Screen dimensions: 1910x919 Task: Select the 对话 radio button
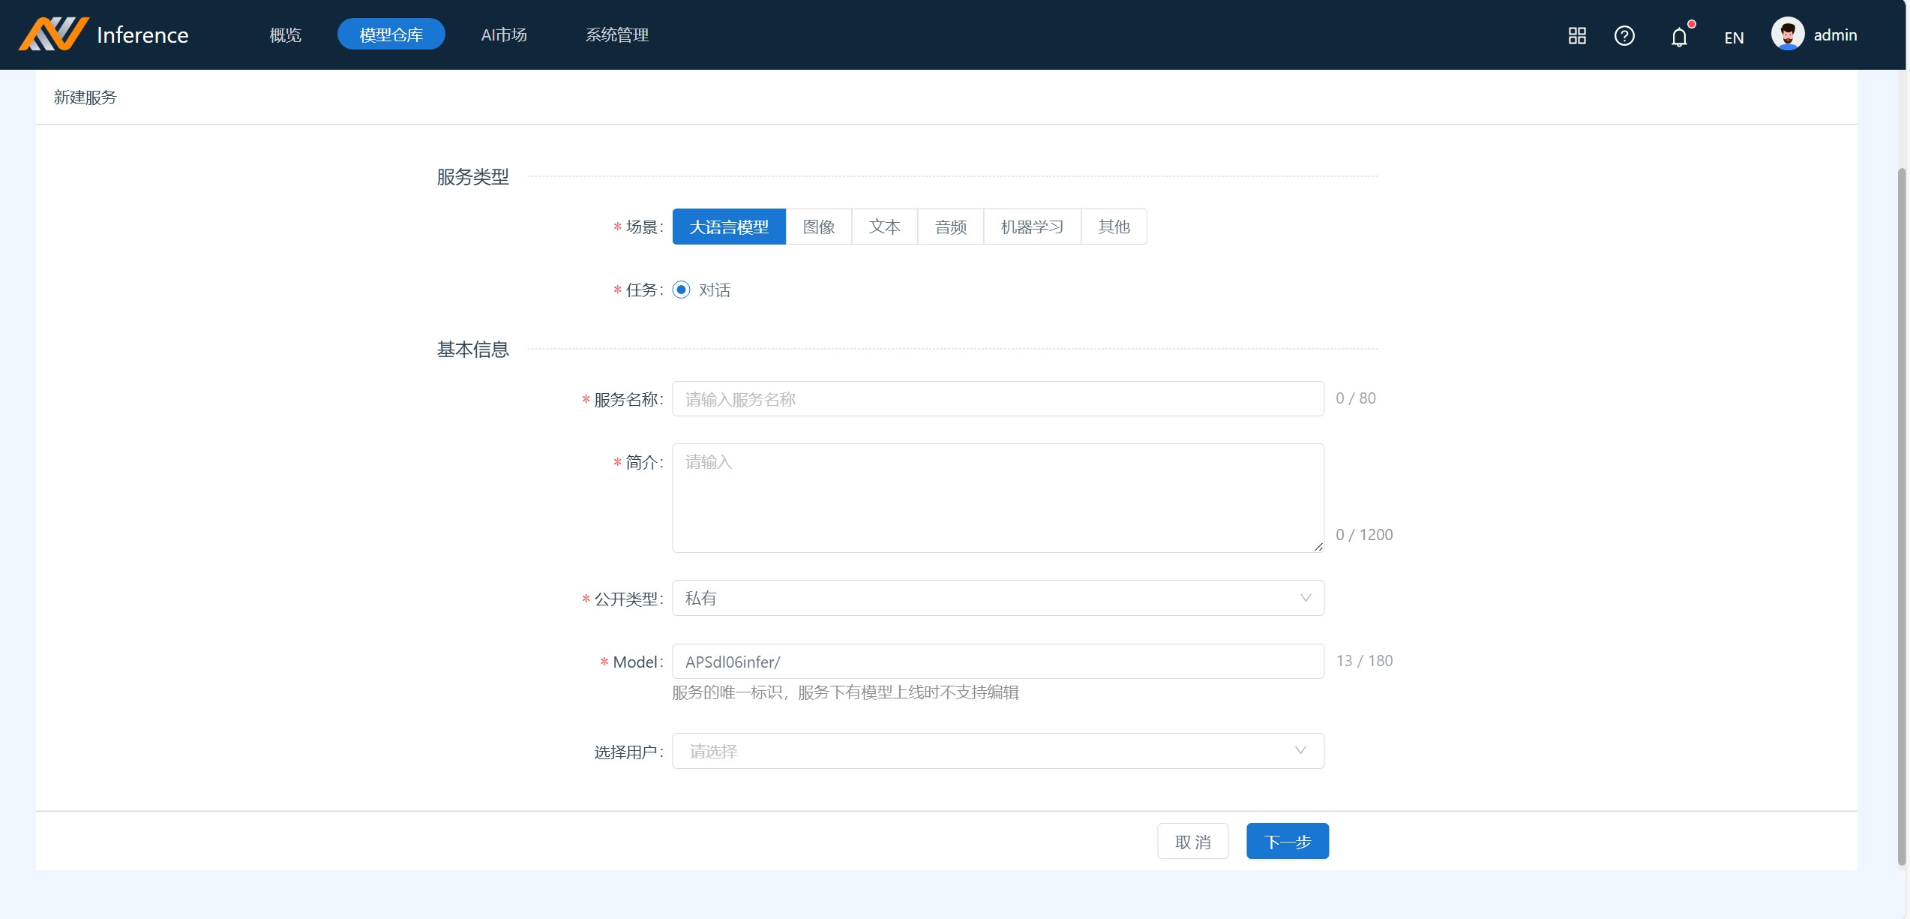pyautogui.click(x=681, y=290)
